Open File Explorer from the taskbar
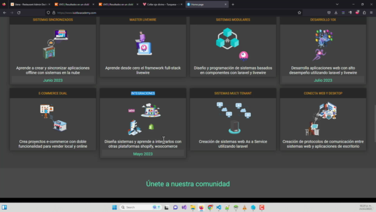 (193, 207)
